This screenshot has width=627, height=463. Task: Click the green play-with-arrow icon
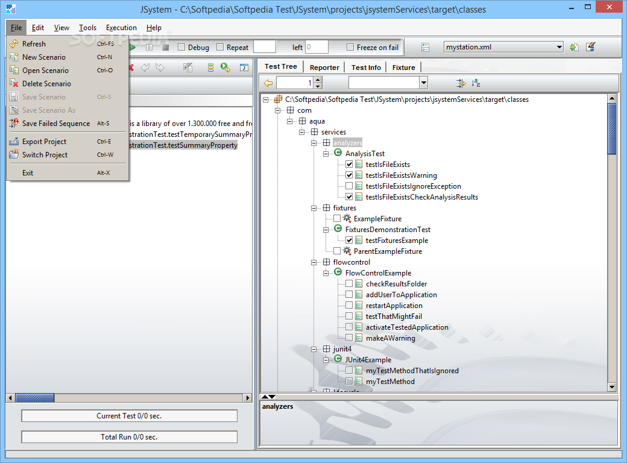coord(225,68)
